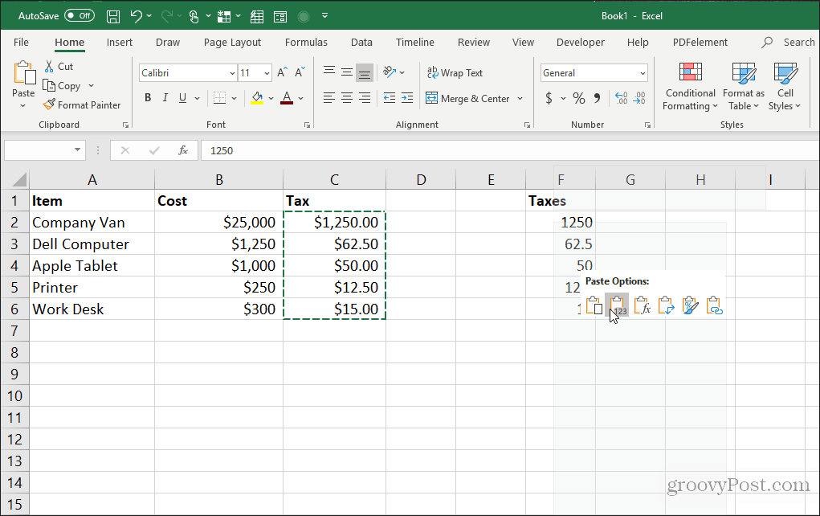Image resolution: width=820 pixels, height=516 pixels.
Task: Open Clipboard group dialog launcher
Action: 125,125
